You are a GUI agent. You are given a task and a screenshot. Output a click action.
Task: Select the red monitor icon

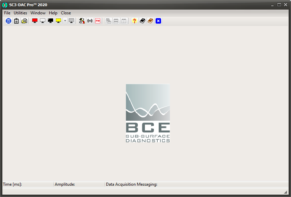coord(35,21)
